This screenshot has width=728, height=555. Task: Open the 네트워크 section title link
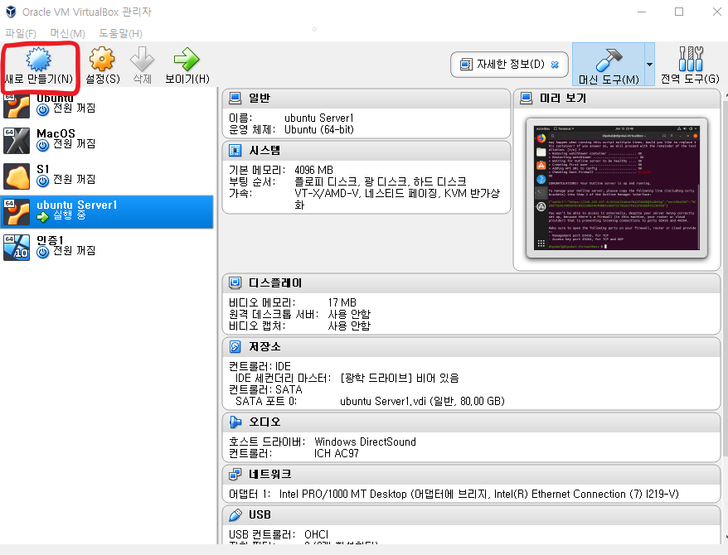coord(270,475)
